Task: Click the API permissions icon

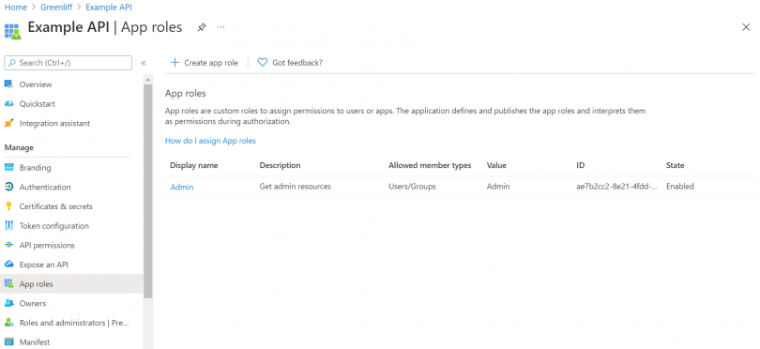Action: click(8, 245)
